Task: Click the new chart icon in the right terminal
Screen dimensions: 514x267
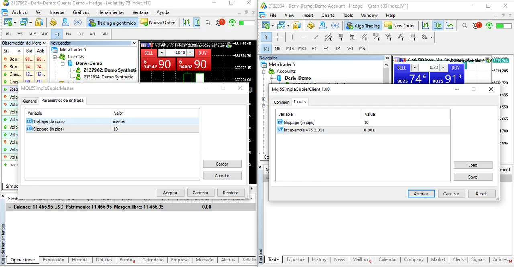Action: coord(266,26)
